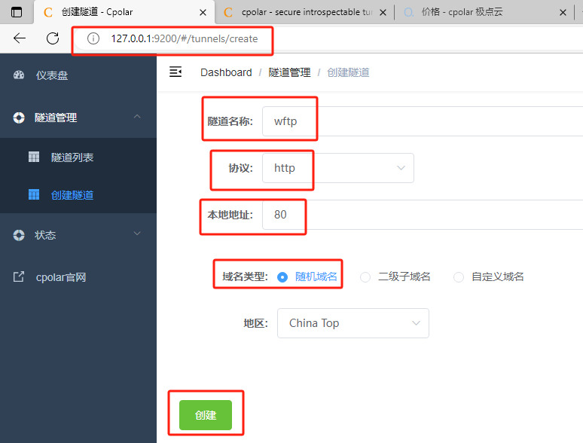Image resolution: width=583 pixels, height=443 pixels.
Task: Open the 地区 China Top dropdown
Action: pyautogui.click(x=353, y=323)
